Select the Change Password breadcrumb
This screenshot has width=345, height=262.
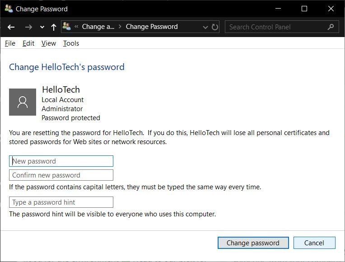(x=152, y=27)
